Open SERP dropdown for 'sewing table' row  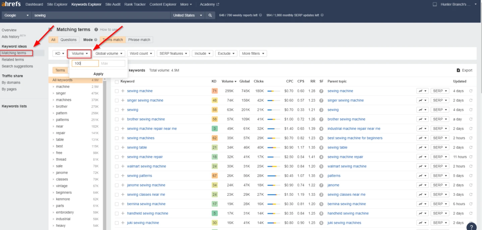pos(440,147)
